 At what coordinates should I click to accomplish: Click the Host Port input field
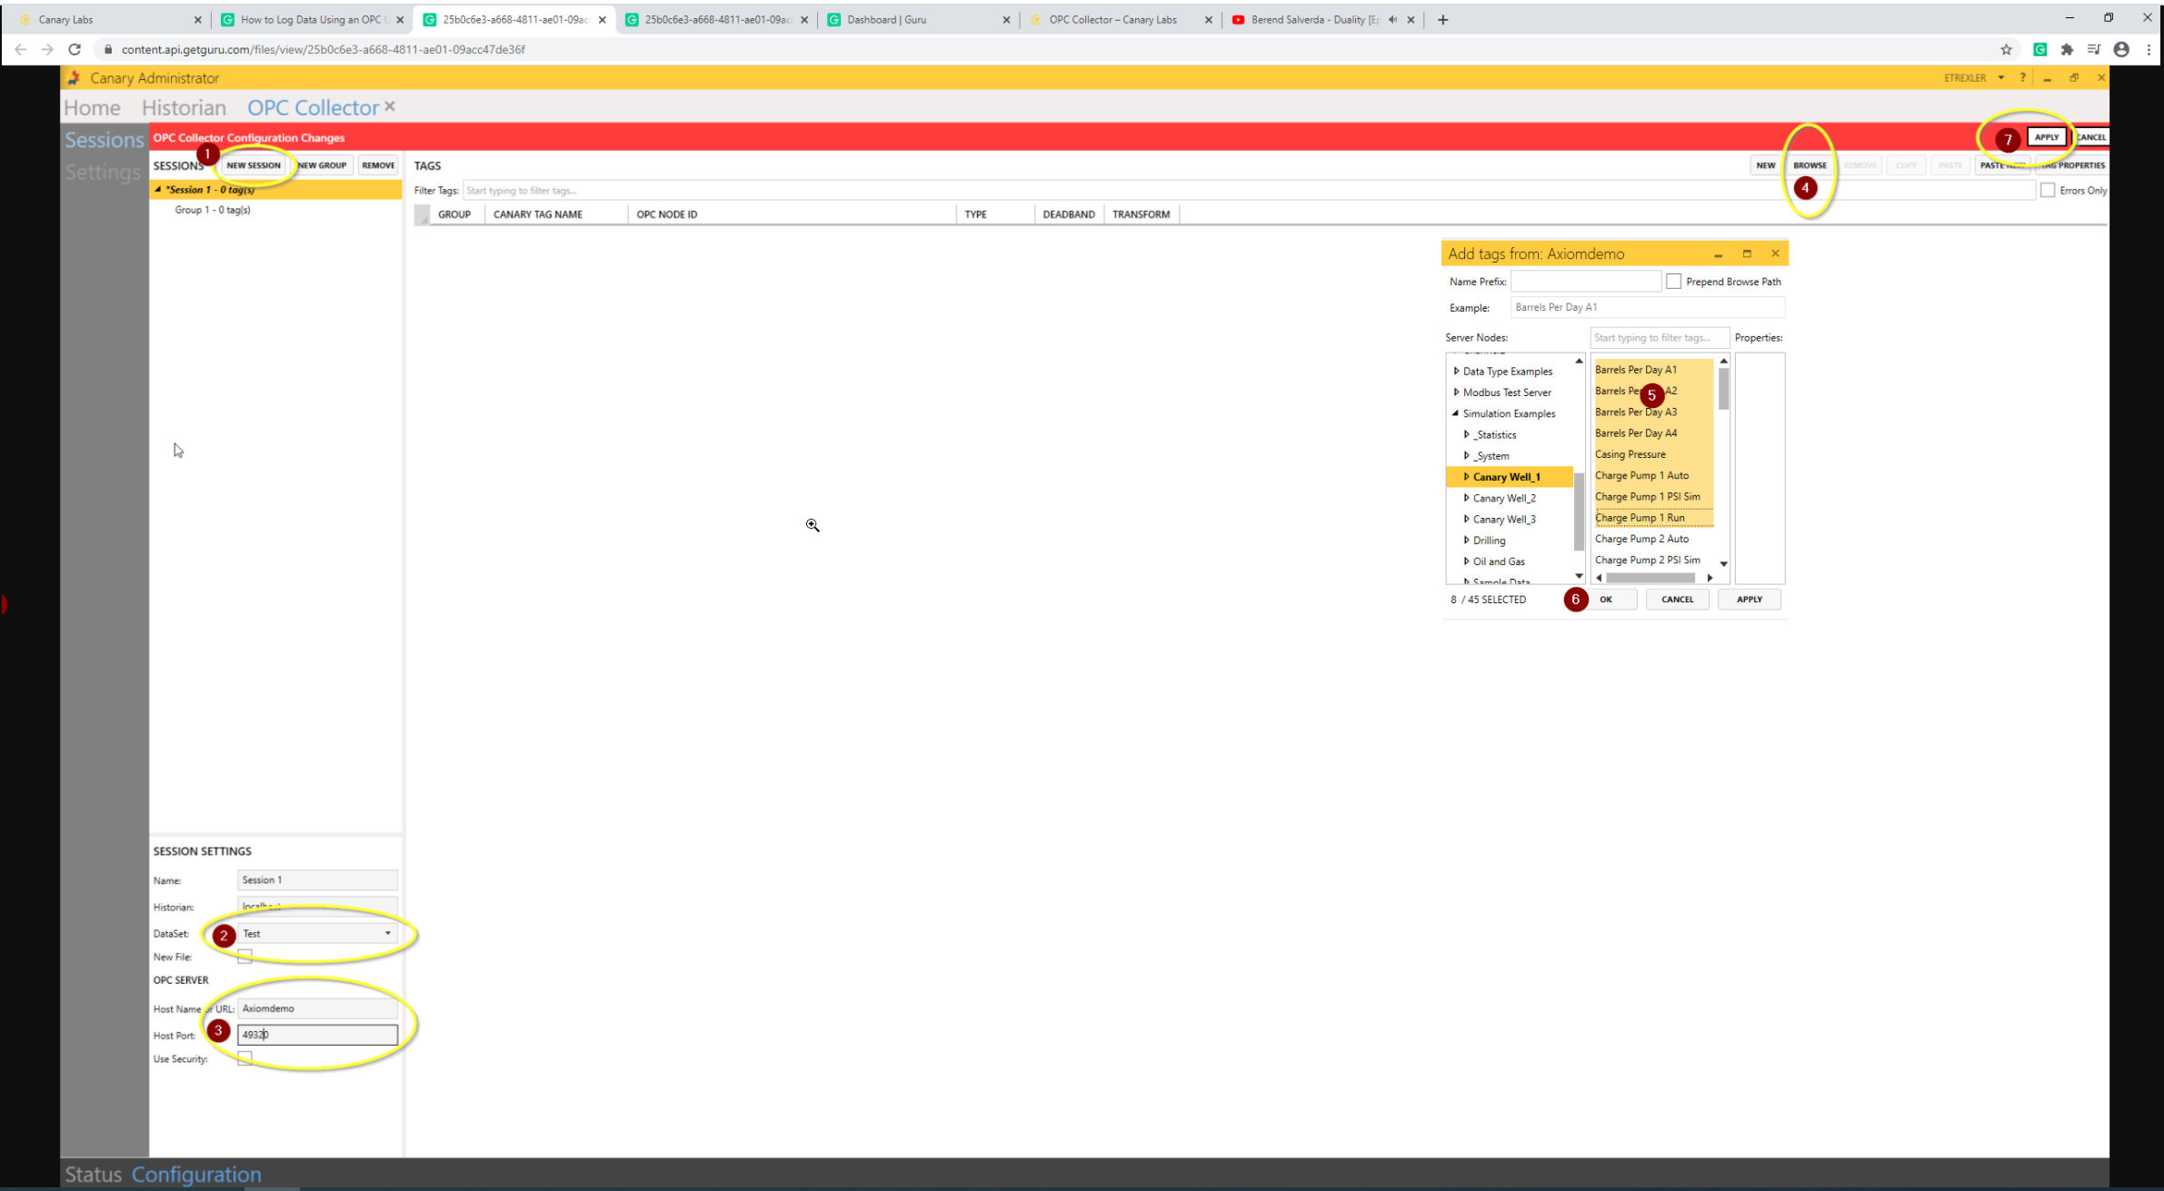pyautogui.click(x=317, y=1035)
